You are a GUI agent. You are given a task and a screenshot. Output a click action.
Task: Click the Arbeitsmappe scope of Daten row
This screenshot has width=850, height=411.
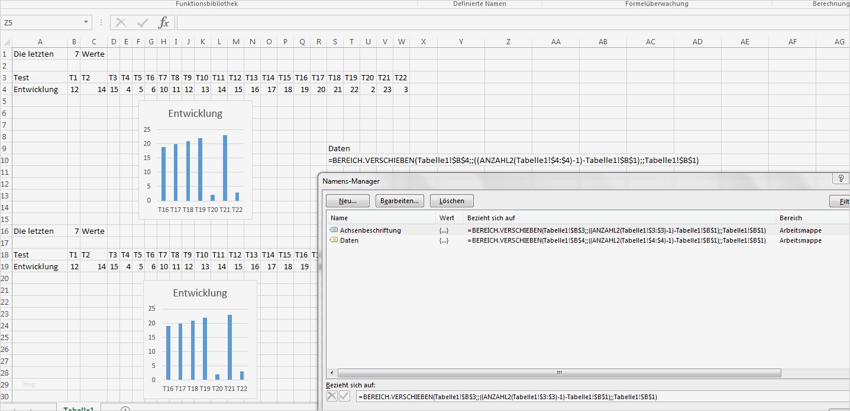coord(800,240)
